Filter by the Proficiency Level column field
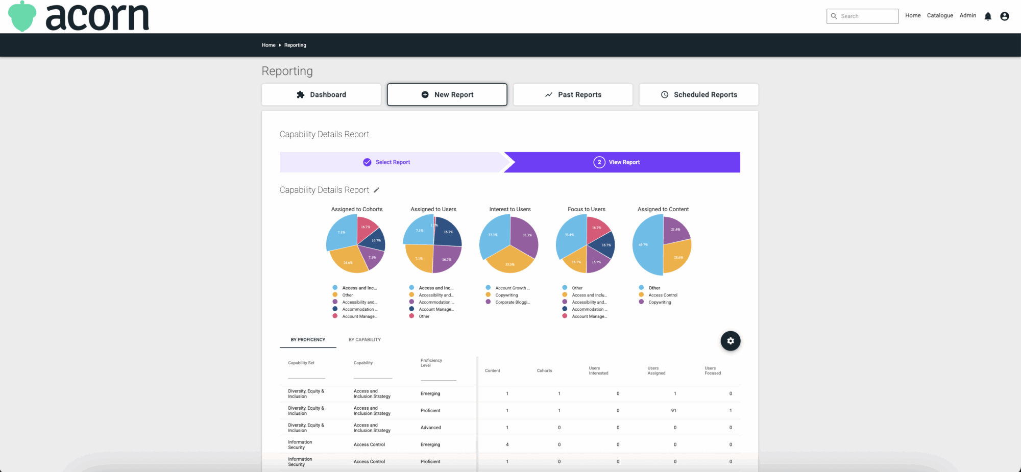 click(x=438, y=375)
